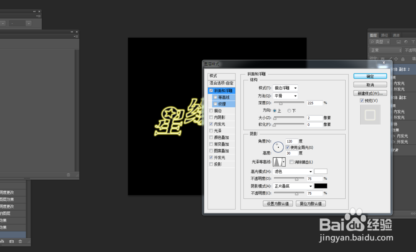Open the 正常 blend mode dropdown
The height and width of the screenshot is (252, 416).
[x=385, y=50]
